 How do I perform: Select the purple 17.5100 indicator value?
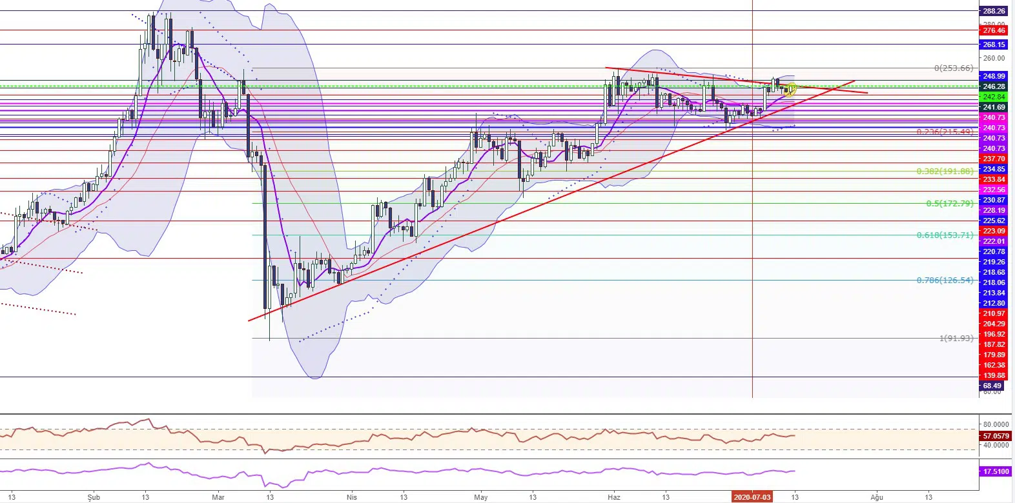tap(995, 471)
